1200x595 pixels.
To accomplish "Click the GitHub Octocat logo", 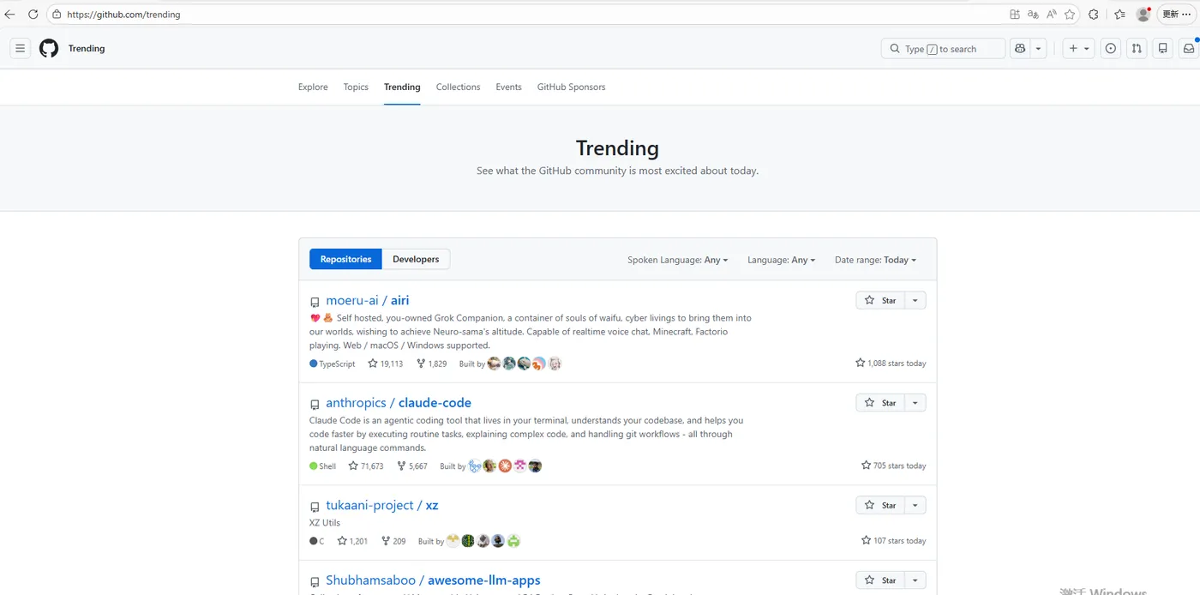I will (49, 49).
